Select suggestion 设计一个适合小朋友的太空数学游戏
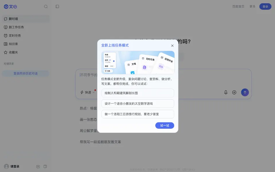Viewport: 275px width, 172px height. [138, 103]
